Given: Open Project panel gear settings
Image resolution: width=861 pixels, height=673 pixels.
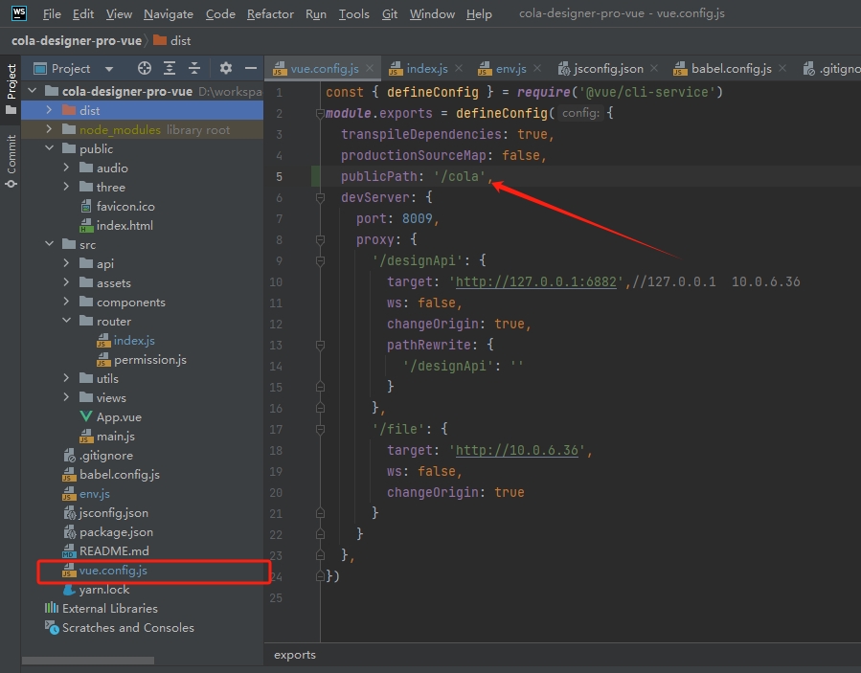Looking at the screenshot, I should 226,68.
